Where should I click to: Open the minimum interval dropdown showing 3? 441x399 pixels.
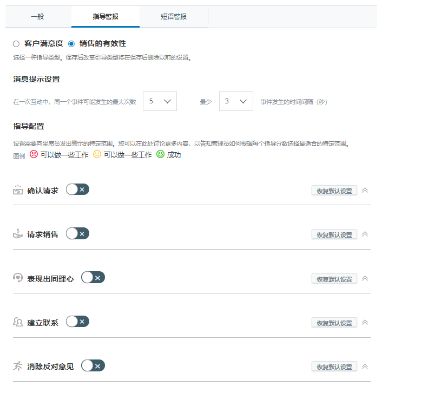[236, 101]
